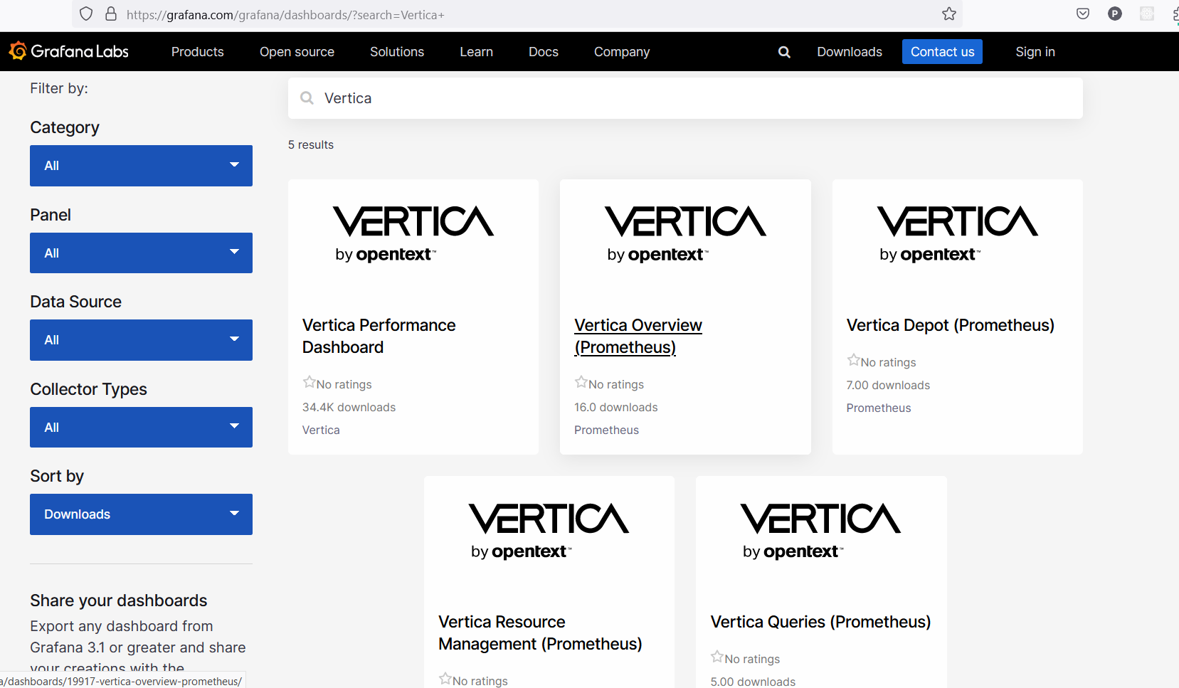1179x688 pixels.
Task: Click Vertica logo thumbnail on Resource Management card
Action: pos(549,531)
